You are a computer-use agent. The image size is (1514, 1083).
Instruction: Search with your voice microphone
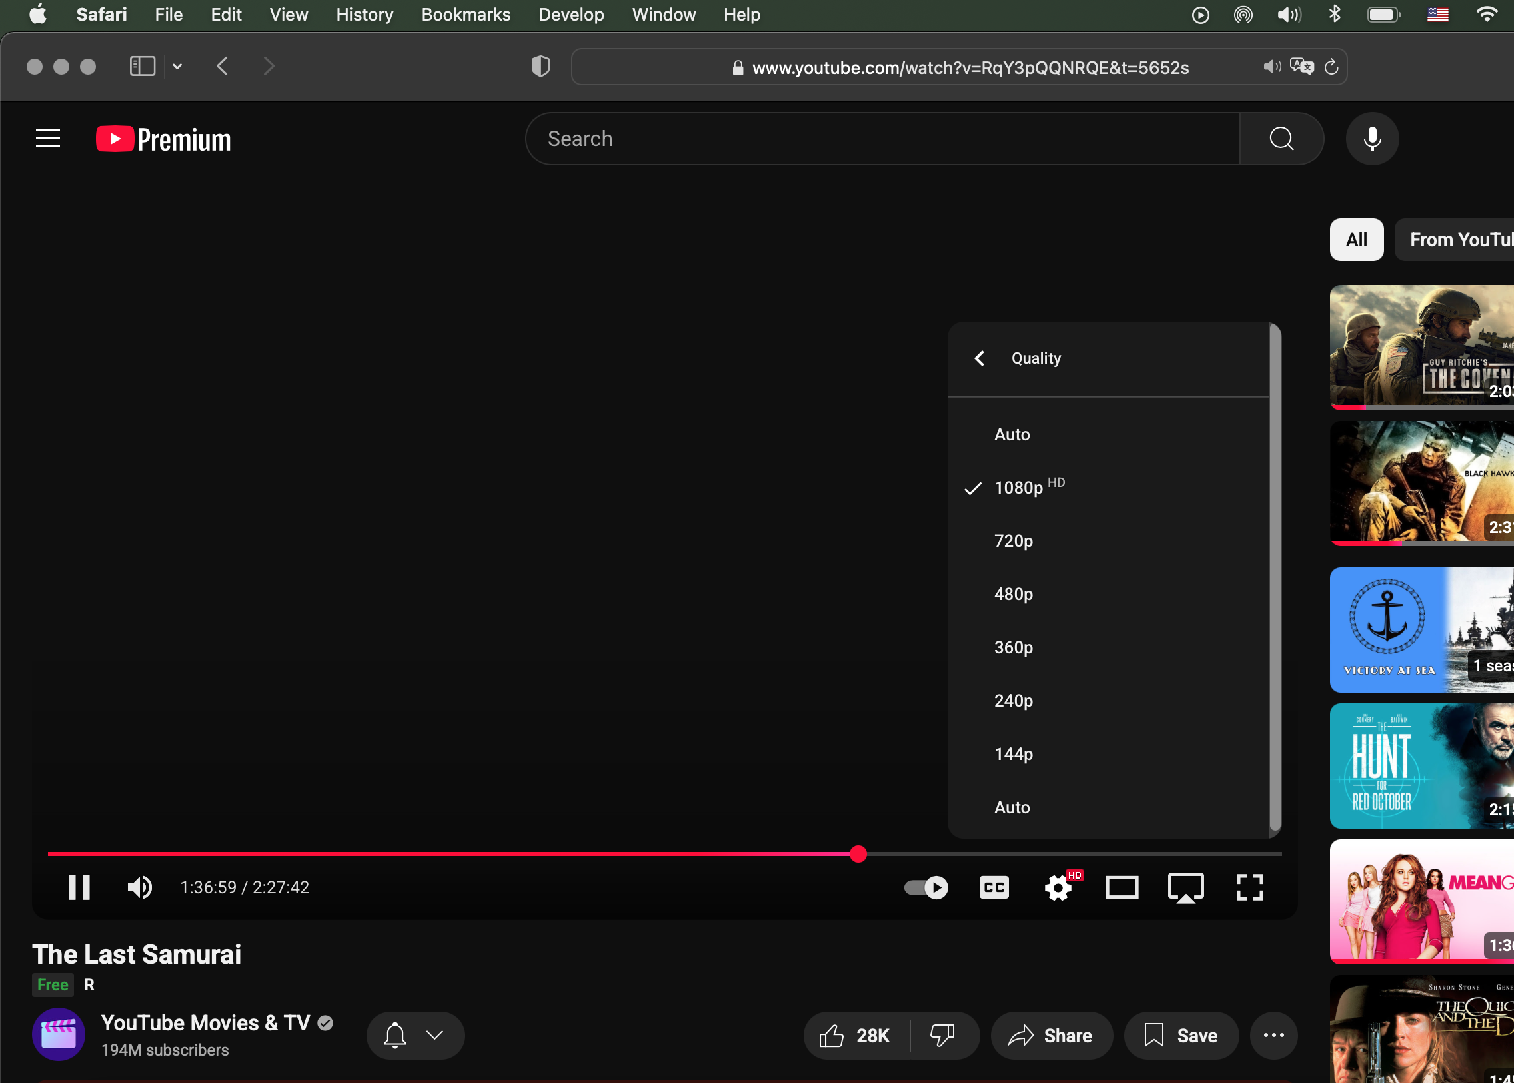(1372, 139)
